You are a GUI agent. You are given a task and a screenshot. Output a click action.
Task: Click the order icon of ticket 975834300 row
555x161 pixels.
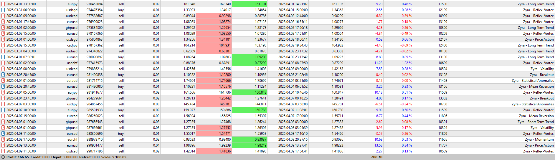point(3,28)
